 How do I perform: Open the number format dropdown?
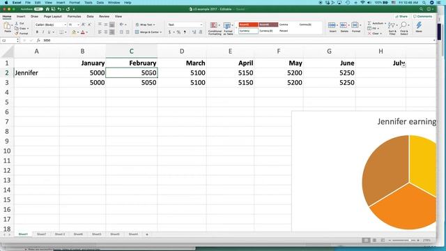[x=201, y=25]
